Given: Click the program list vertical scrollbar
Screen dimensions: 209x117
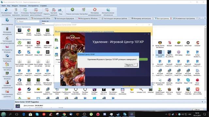Looking at the screenshot, I should pyautogui.click(x=205, y=62).
